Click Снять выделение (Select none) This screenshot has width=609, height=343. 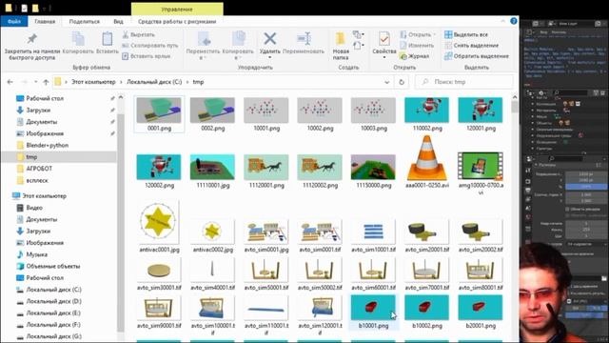(x=472, y=46)
